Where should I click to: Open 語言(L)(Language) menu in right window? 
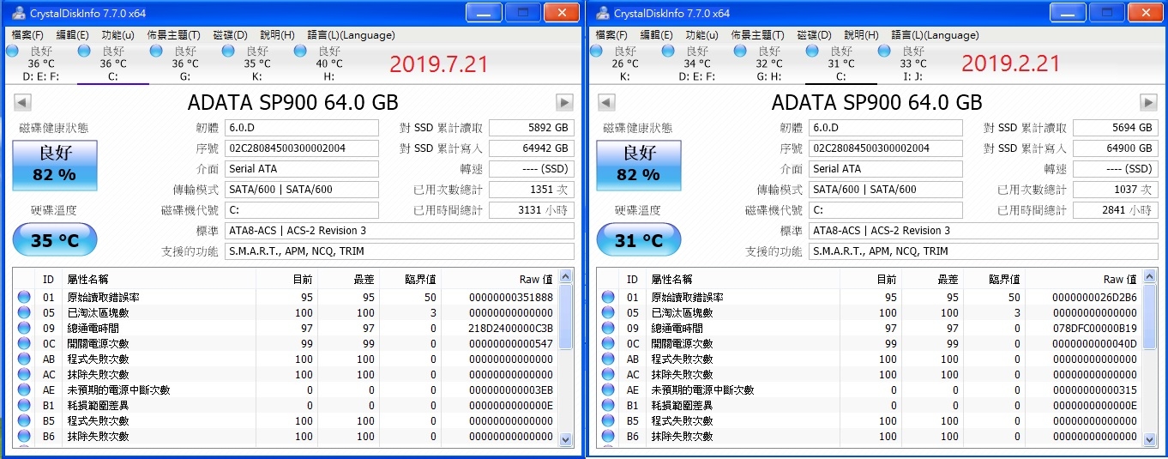[934, 35]
